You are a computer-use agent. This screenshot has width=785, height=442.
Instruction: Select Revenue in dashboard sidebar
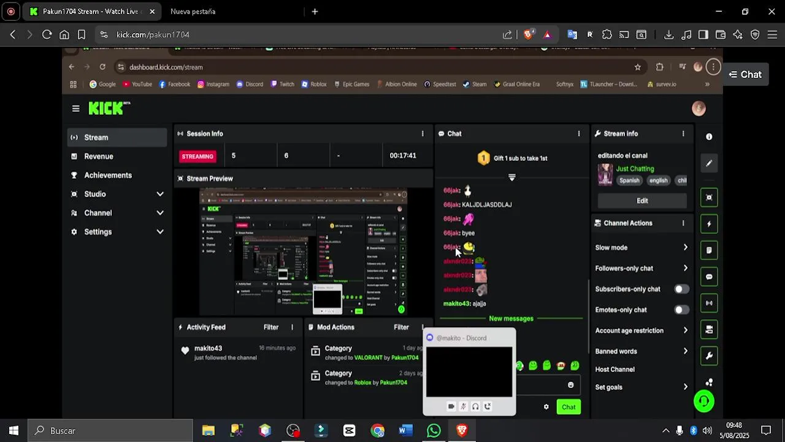[117, 157]
